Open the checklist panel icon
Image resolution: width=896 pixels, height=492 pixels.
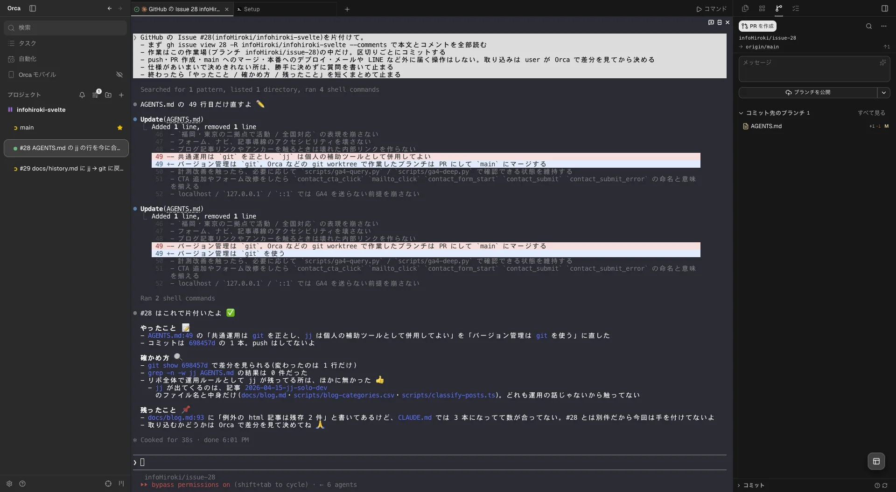(796, 8)
